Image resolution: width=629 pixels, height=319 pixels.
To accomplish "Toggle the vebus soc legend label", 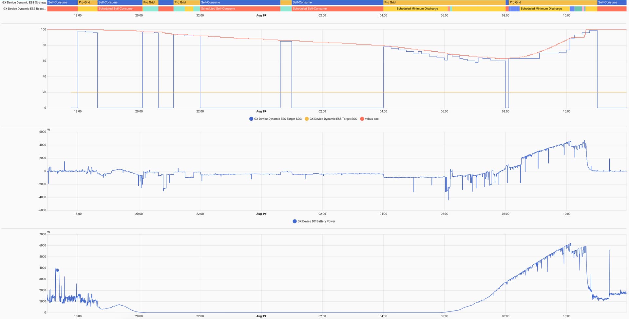I will point(372,119).
